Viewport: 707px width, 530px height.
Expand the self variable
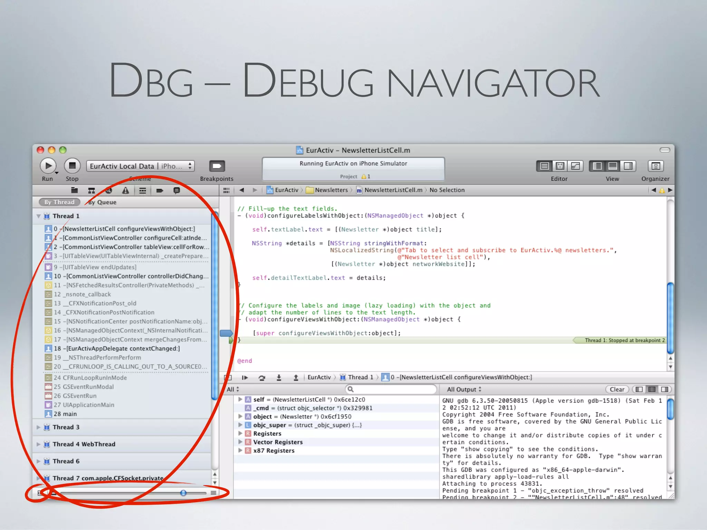tap(240, 399)
